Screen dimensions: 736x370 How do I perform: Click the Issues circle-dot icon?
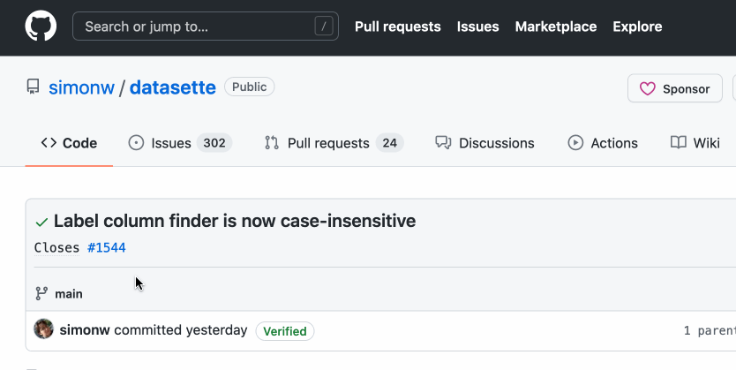[x=136, y=143]
